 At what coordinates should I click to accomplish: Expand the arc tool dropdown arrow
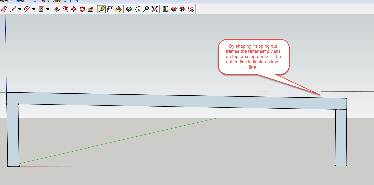pyautogui.click(x=34, y=9)
